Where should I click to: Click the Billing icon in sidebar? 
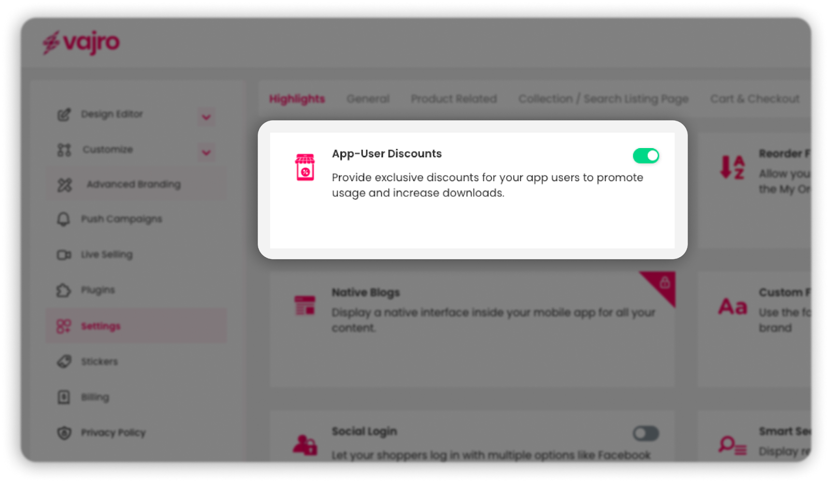point(64,397)
